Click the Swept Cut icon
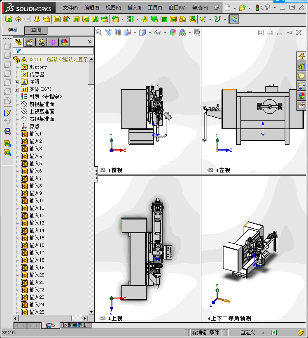 tap(86, 19)
